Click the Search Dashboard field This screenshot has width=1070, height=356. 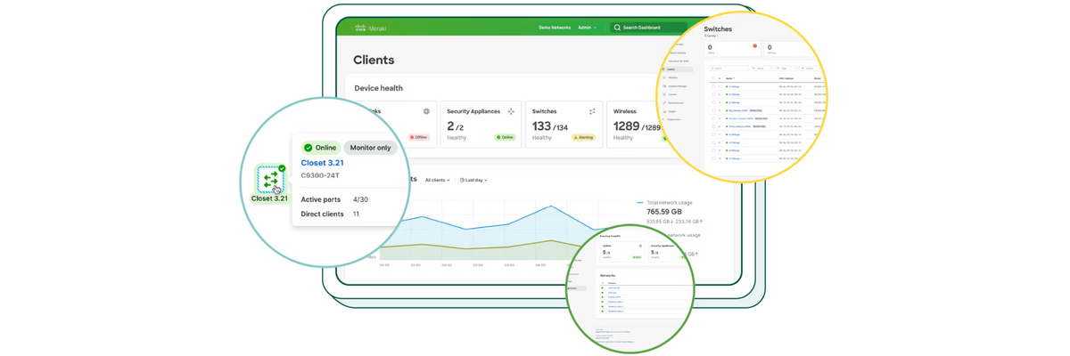pyautogui.click(x=648, y=28)
